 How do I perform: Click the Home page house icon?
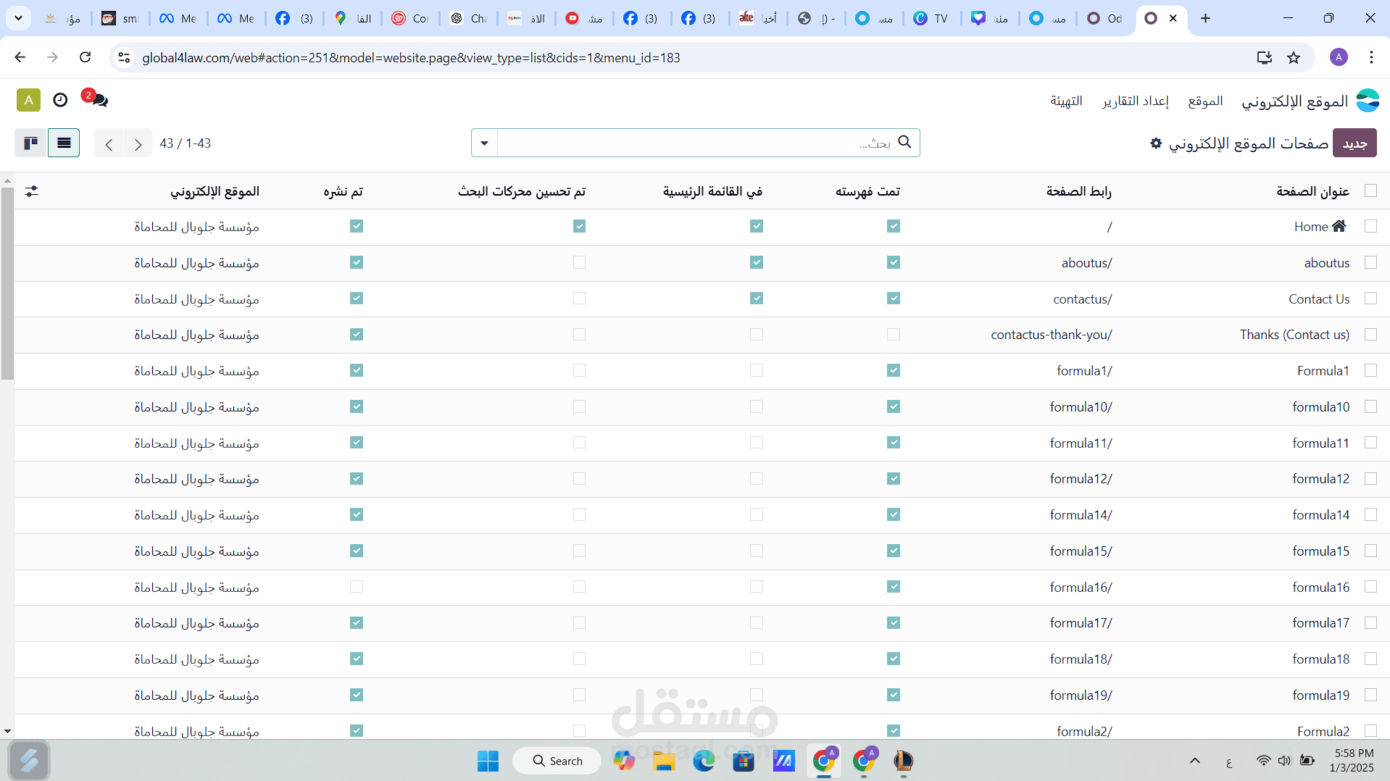1339,226
